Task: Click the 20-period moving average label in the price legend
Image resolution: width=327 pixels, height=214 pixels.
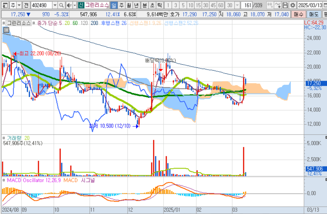Action: coord(67,23)
